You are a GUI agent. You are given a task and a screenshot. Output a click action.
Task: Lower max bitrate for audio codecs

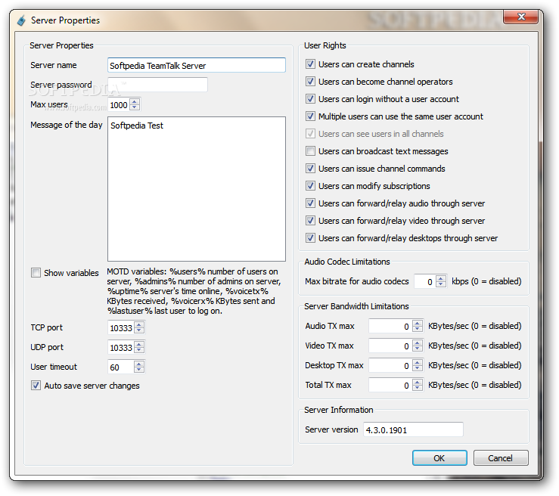[x=441, y=284]
